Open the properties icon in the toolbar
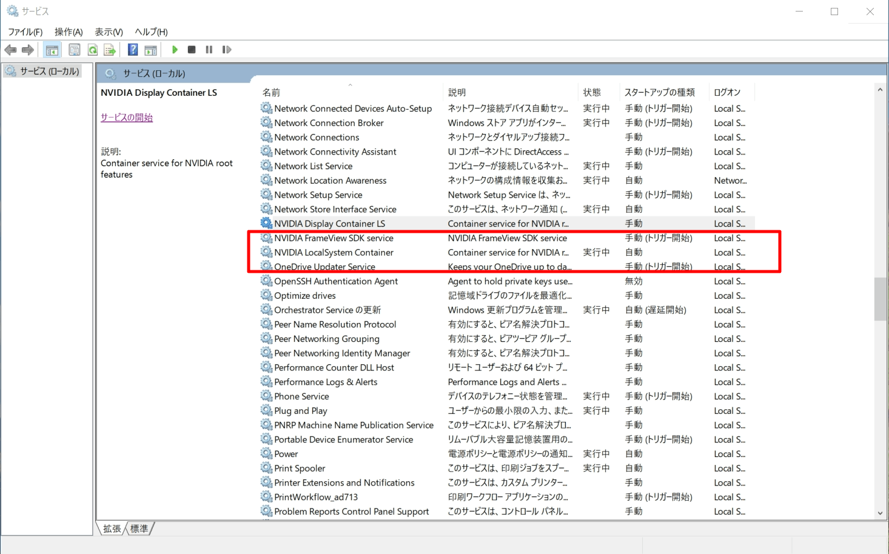 pyautogui.click(x=74, y=49)
